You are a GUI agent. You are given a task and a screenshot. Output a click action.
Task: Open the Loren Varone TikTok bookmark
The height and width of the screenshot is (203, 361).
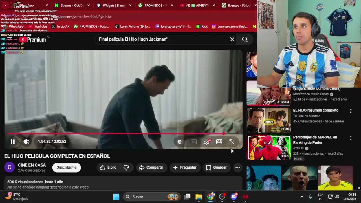click(133, 27)
